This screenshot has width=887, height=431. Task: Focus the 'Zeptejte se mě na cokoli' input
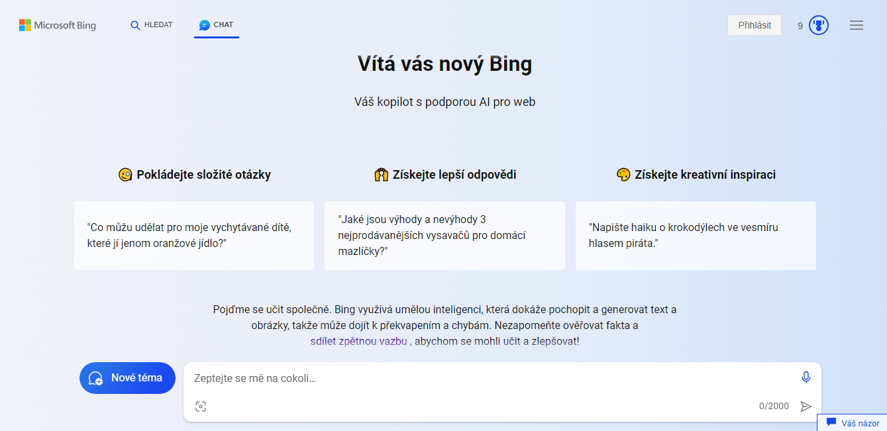point(494,379)
